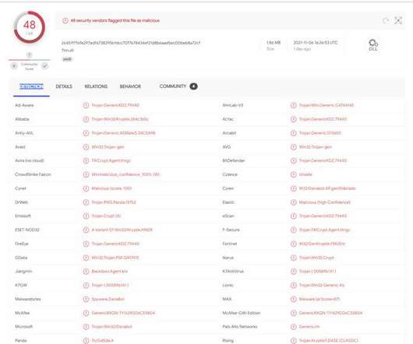Click the reanalyze file refresh icon
Image resolution: width=413 pixels, height=344 pixels.
click(x=386, y=20)
